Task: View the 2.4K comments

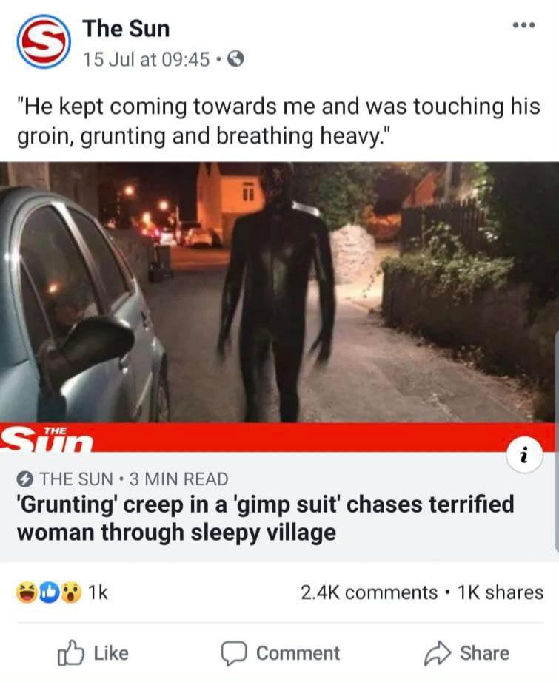Action: tap(369, 592)
